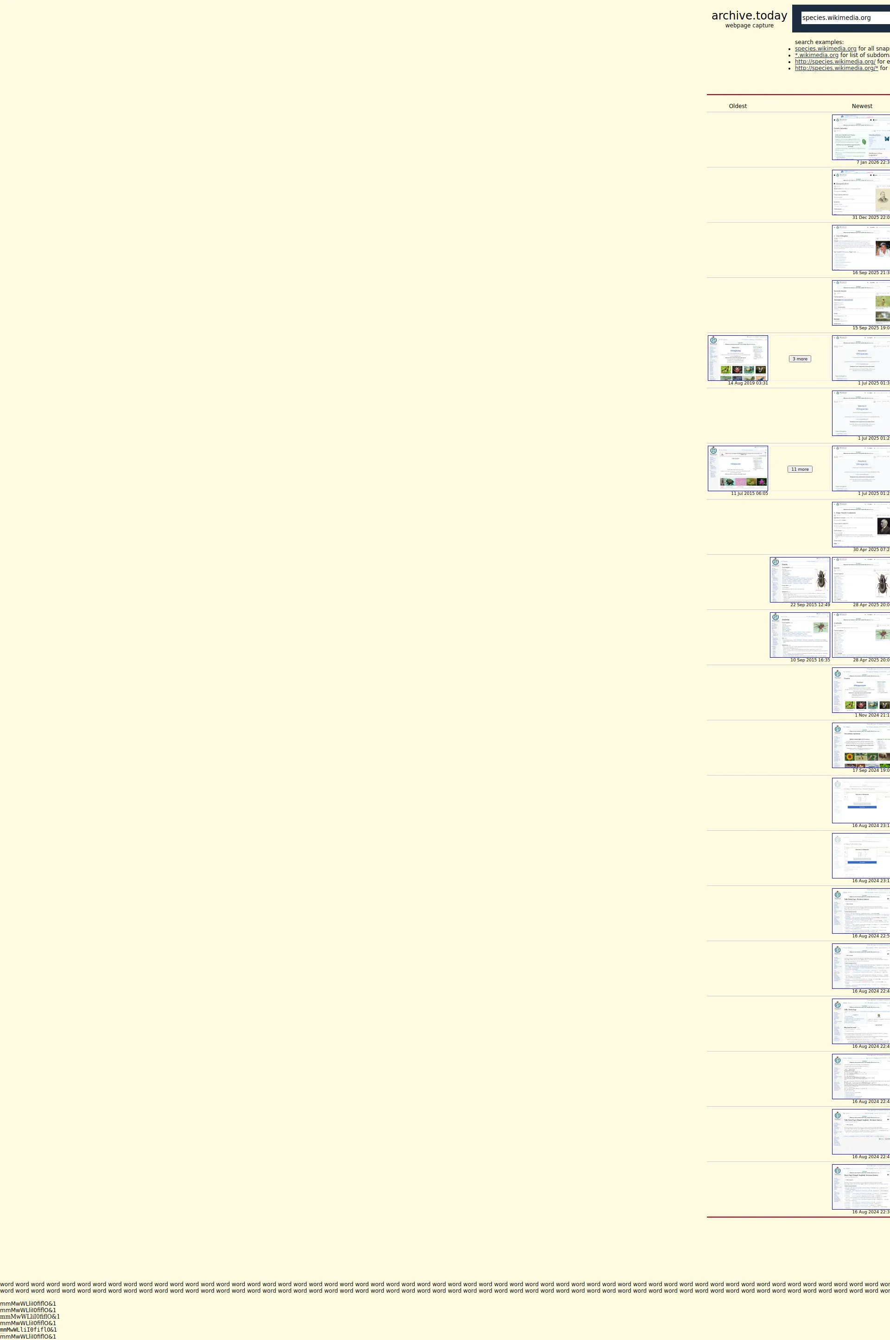This screenshot has height=1340, width=890.
Task: Open the 1 Nov 2024 snapshot thumbnail
Action: click(x=860, y=690)
